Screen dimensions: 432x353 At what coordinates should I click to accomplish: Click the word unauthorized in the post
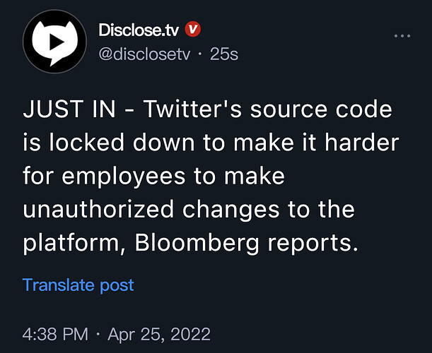tap(98, 210)
